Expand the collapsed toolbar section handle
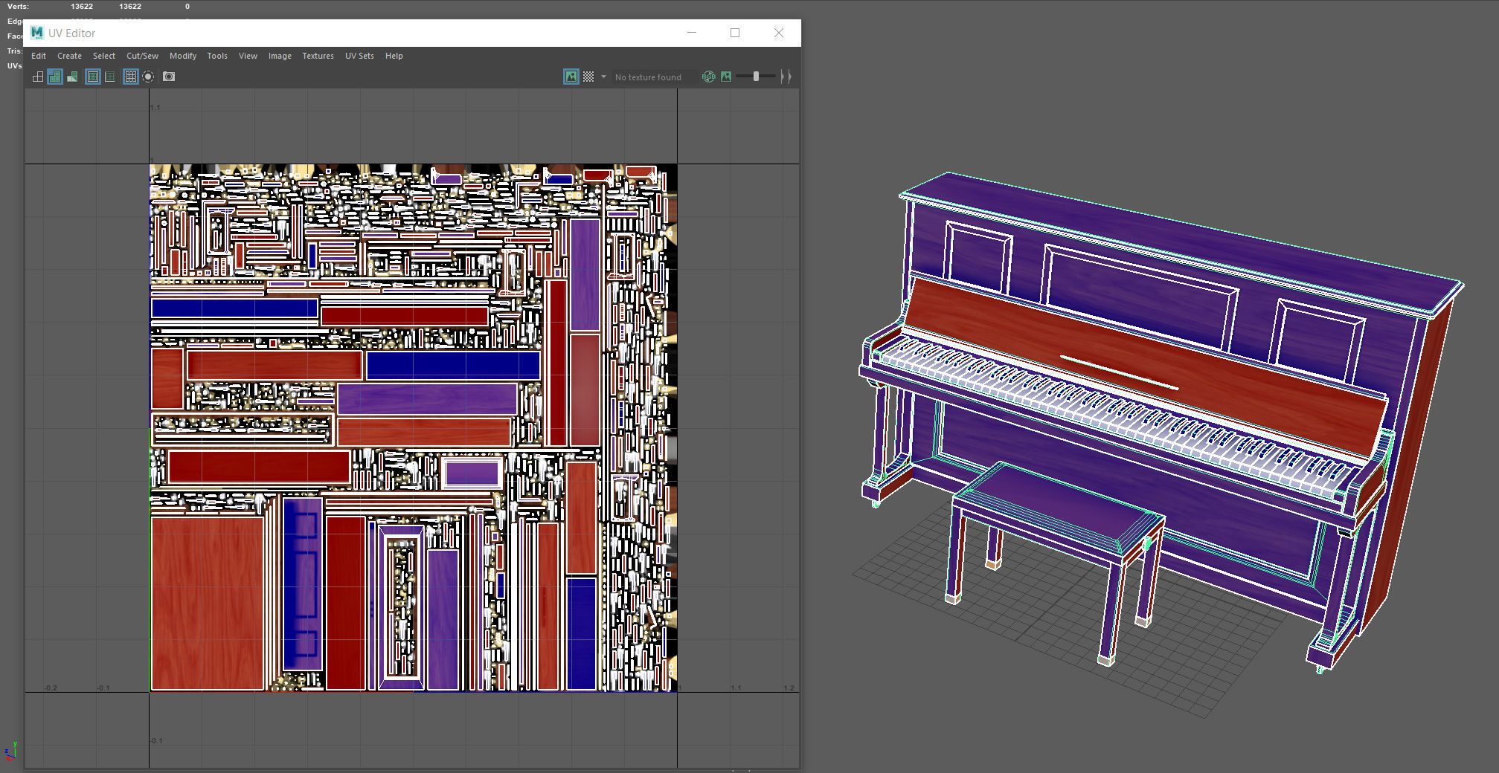The image size is (1499, 773). (x=786, y=77)
